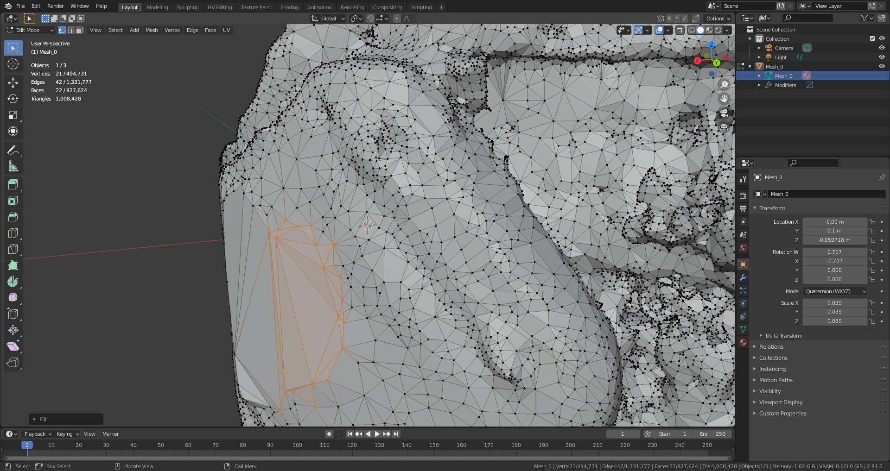Open the rotation Mode Quaternion dropdown
This screenshot has width=890, height=471.
[835, 291]
